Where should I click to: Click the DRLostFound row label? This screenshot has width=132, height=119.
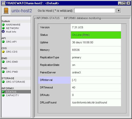[x=48, y=102]
